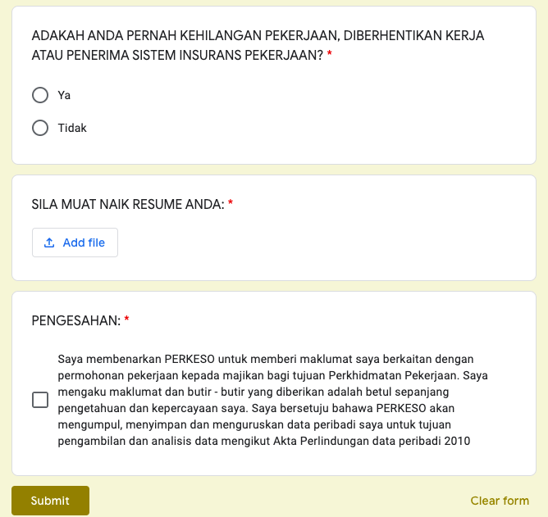Click the red asterisk beside PENGESAHAN
The image size is (548, 517).
(127, 320)
